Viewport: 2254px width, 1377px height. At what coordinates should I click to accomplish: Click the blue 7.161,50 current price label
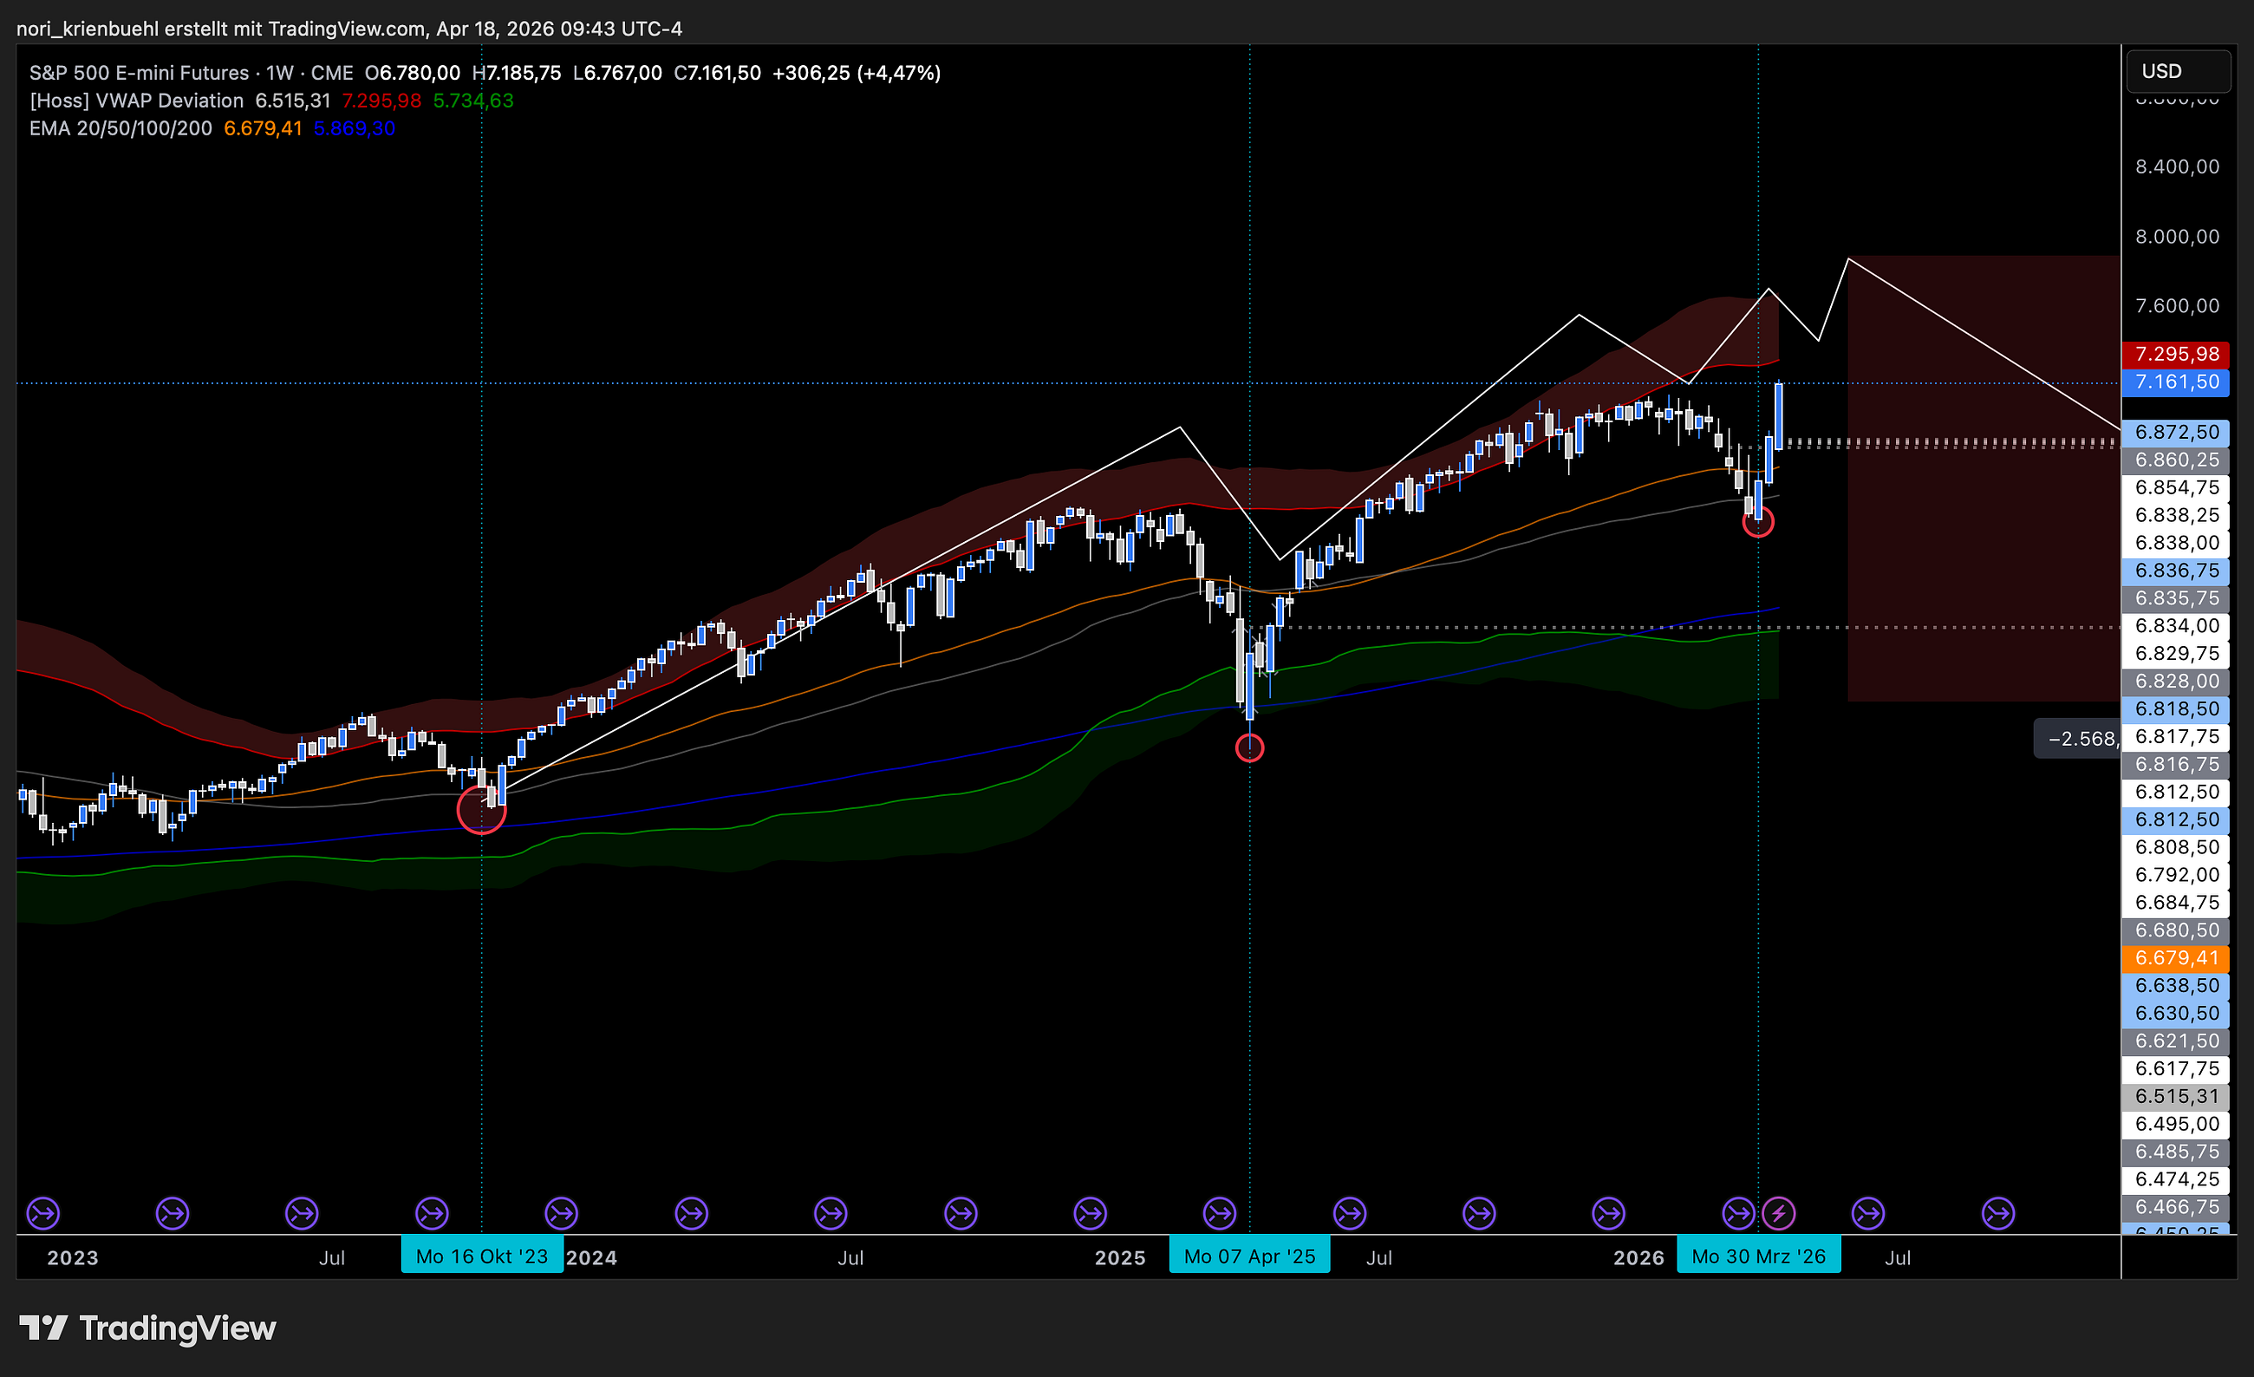2176,382
